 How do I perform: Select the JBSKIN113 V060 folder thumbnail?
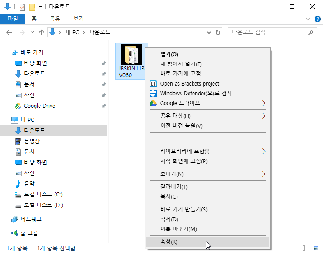click(132, 61)
